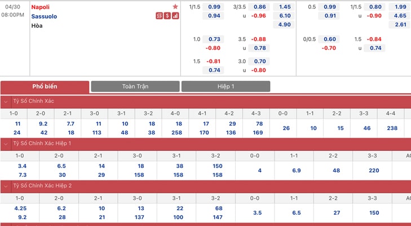Pick handicap 1.0 Napoli odds 0.73

[x=213, y=39]
